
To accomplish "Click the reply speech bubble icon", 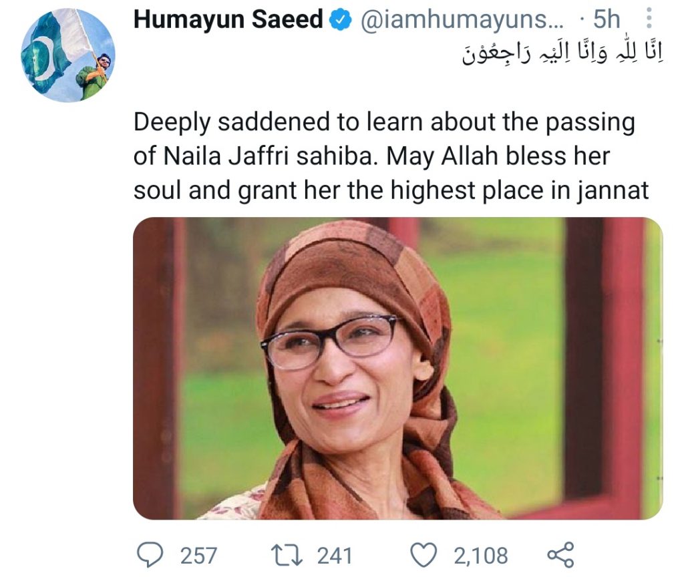I will (150, 554).
